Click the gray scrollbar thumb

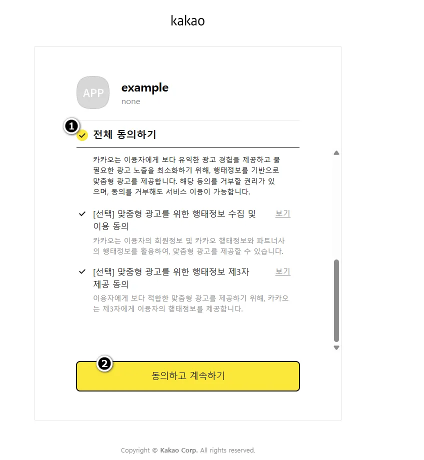tap(336, 300)
